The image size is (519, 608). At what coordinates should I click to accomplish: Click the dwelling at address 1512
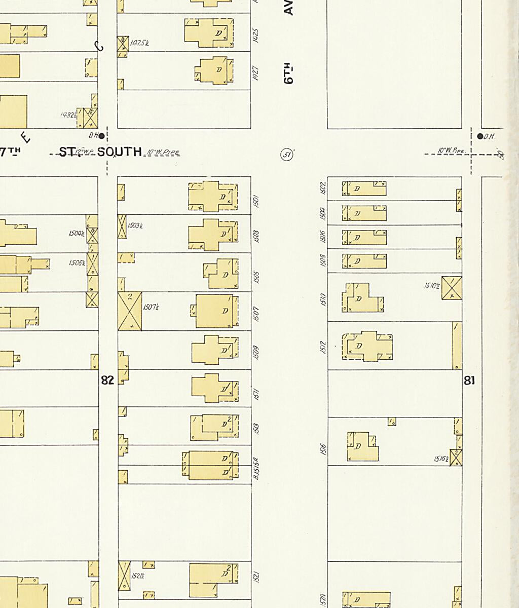(x=367, y=347)
